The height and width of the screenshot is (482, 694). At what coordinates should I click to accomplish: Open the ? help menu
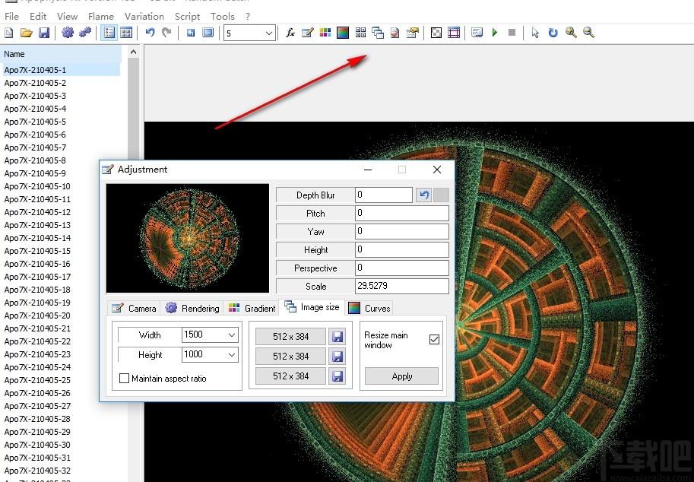pos(247,17)
